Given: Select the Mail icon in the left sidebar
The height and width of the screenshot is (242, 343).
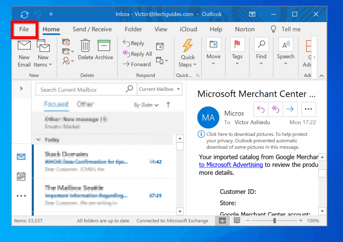Looking at the screenshot, I should pos(21,157).
